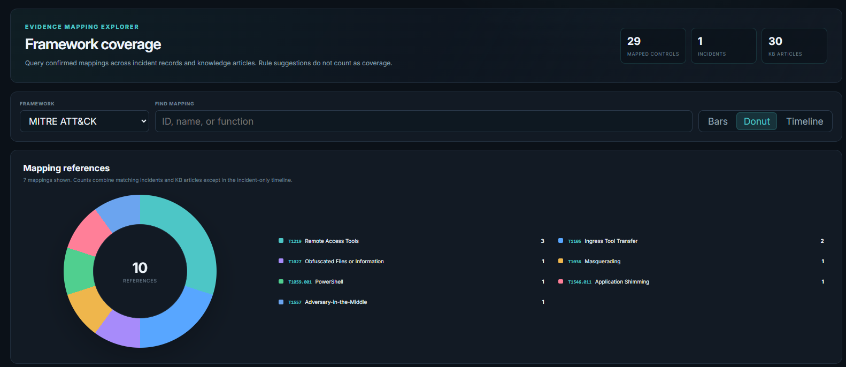
Task: Click the orange swatch beside Masquerading
Action: [x=560, y=261]
